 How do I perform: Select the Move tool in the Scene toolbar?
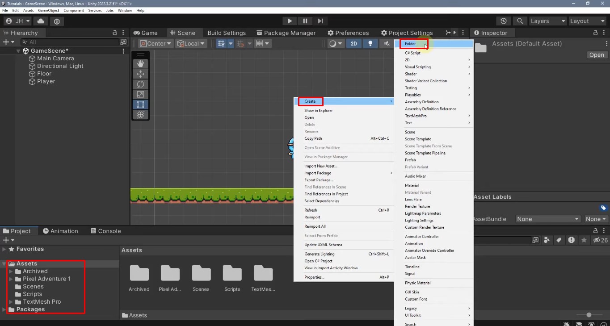point(140,74)
